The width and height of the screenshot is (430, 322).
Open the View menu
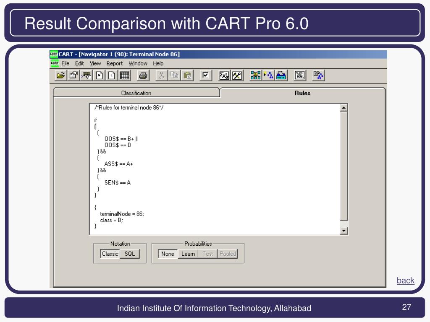click(95, 64)
